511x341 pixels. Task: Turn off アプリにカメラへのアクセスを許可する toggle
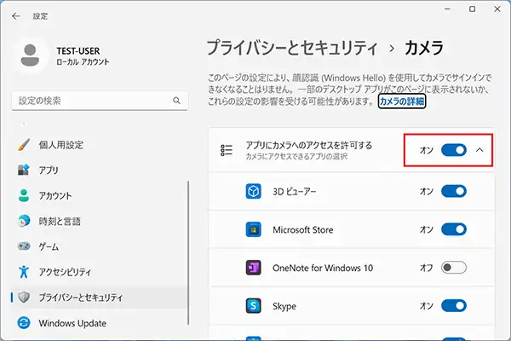coord(454,150)
